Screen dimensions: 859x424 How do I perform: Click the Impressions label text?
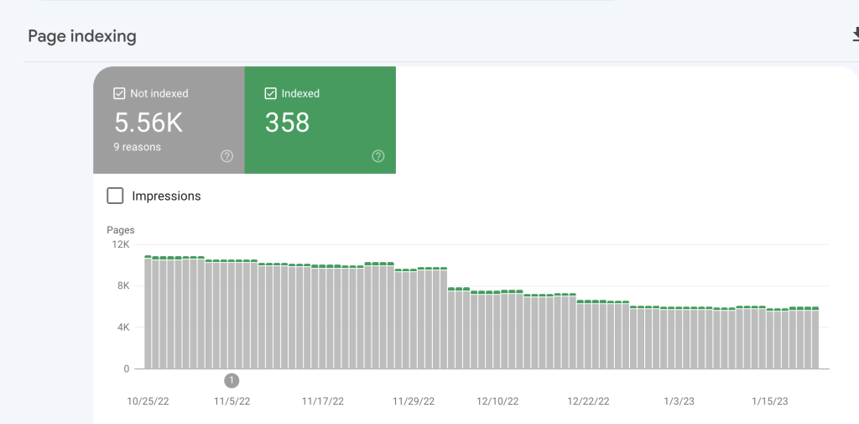(167, 196)
